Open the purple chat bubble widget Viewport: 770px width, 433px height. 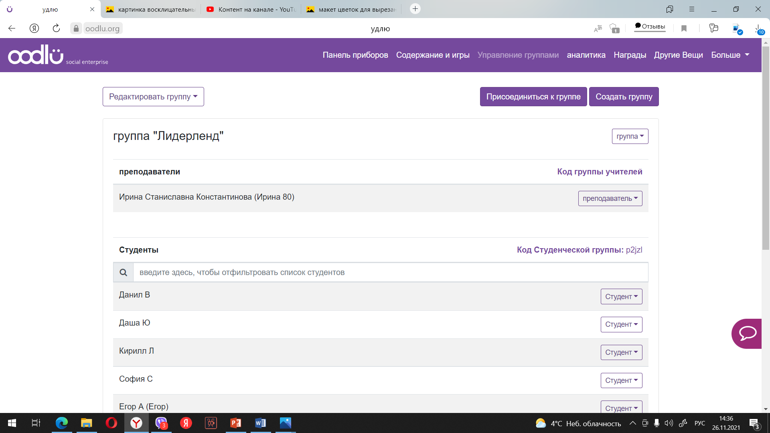(x=747, y=334)
